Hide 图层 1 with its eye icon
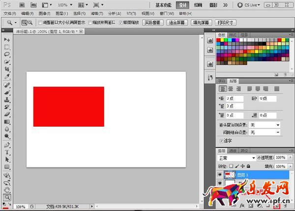This screenshot has width=295, height=211. click(x=220, y=174)
